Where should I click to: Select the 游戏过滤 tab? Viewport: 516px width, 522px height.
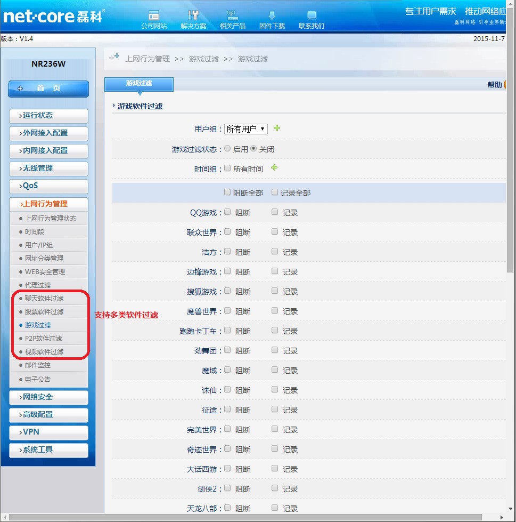[139, 84]
